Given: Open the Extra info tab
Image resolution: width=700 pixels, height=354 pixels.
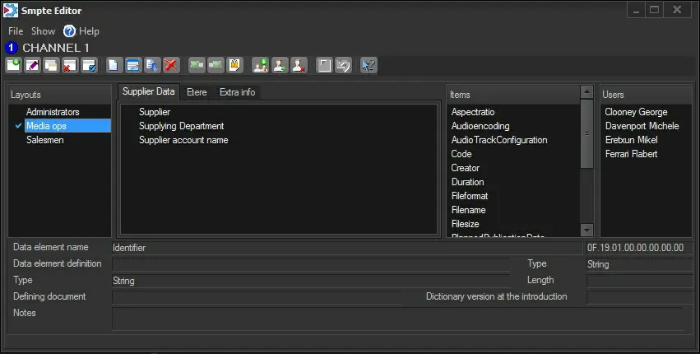Looking at the screenshot, I should (237, 92).
